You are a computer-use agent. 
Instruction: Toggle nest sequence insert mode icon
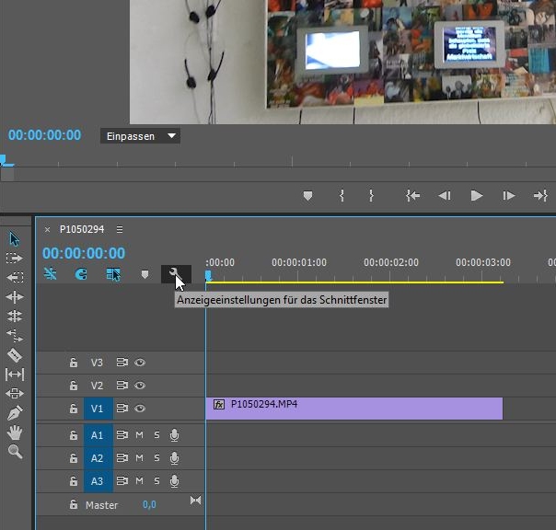(51, 274)
